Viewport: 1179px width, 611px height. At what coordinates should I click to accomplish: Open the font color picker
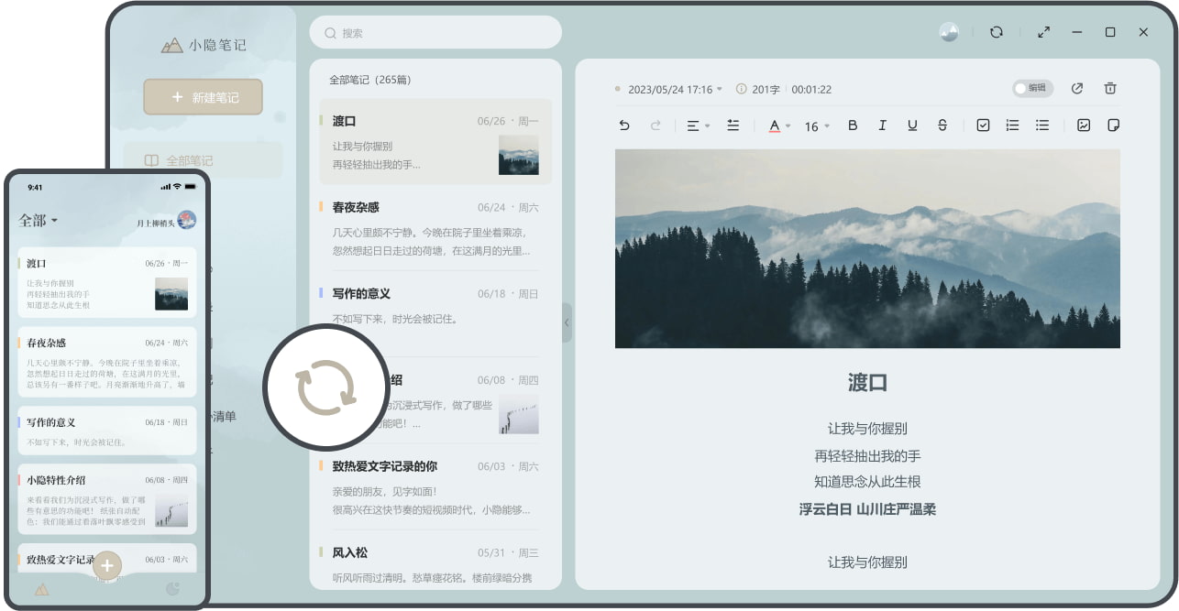[776, 125]
